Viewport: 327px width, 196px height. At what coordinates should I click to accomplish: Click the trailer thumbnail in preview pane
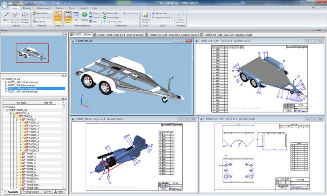pyautogui.click(x=32, y=53)
